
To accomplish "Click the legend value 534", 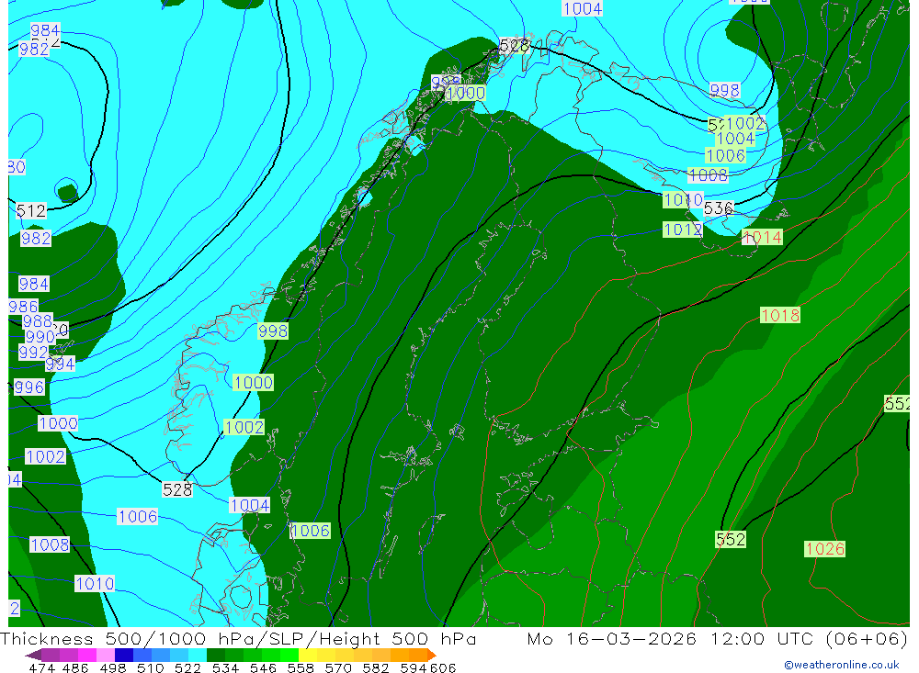I will (x=225, y=667).
